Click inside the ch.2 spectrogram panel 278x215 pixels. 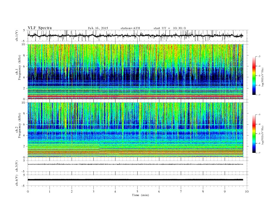tap(135, 130)
